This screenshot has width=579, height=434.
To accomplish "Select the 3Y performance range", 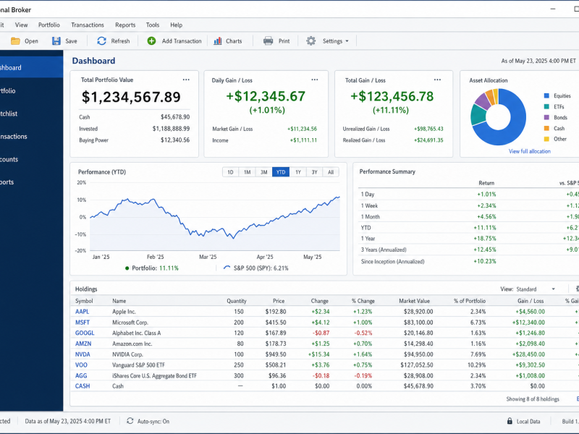I will tap(314, 172).
